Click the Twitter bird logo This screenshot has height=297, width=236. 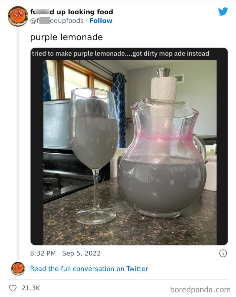(x=223, y=12)
